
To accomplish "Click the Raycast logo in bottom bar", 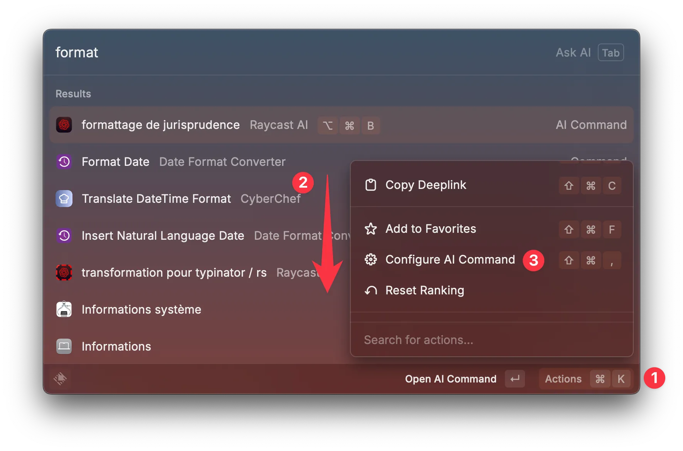I will tap(60, 379).
